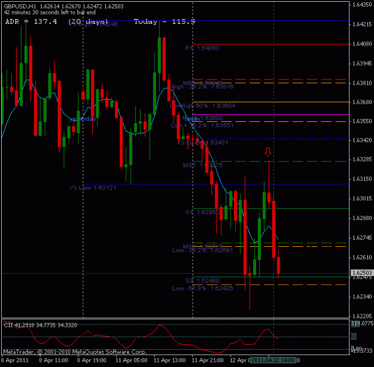This screenshot has height=367, width=374.
Task: Click '8 Apr 19:00' on the time axis
Action: pyautogui.click(x=92, y=360)
